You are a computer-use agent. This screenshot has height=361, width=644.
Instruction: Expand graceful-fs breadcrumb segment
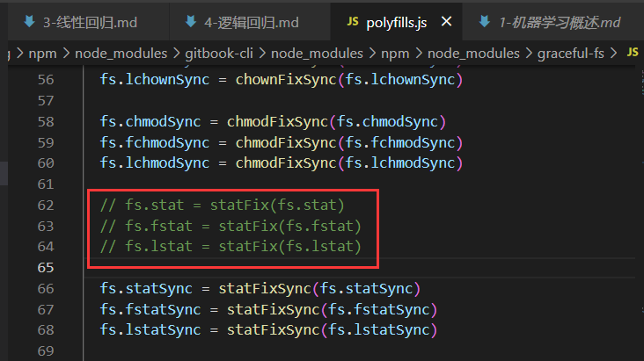[570, 54]
